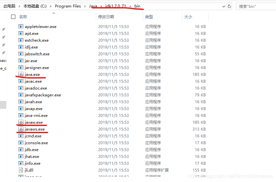Click the first pinned item pin icon in sidebar

(4, 29)
